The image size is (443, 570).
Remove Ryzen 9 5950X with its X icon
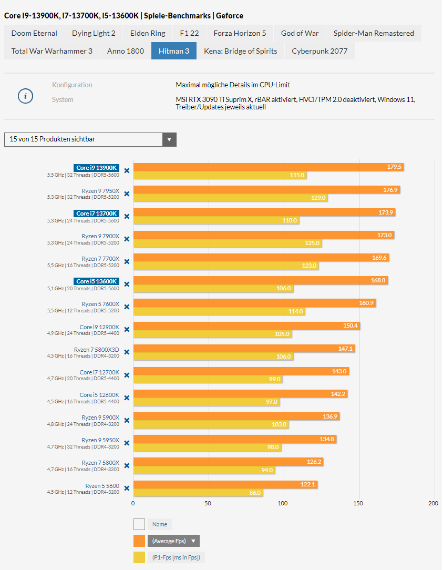pos(127,443)
